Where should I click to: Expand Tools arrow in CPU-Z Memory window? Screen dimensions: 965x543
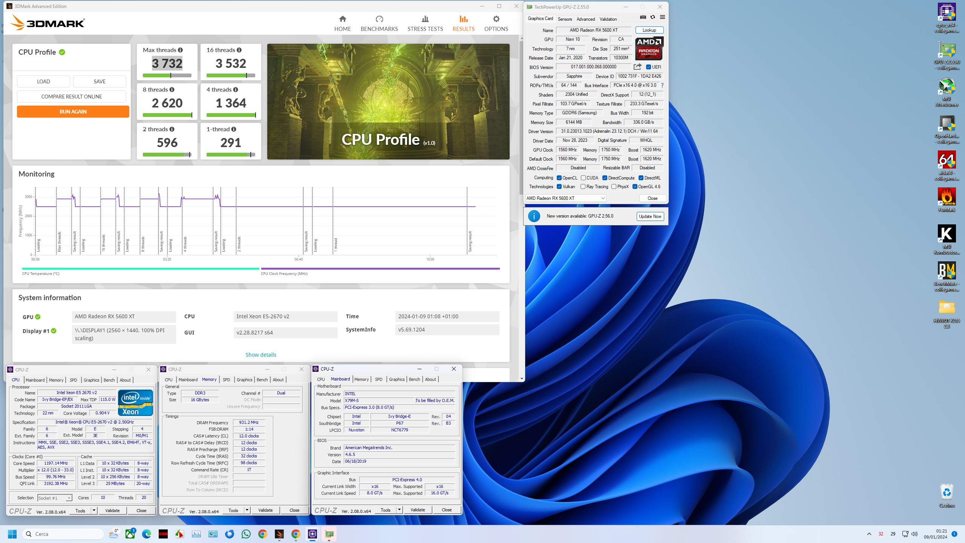(x=247, y=510)
